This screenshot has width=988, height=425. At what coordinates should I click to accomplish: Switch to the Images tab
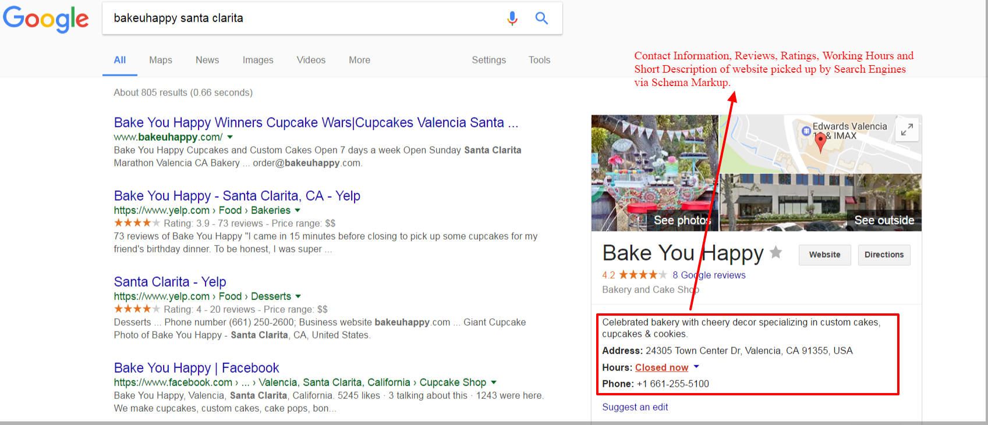(x=258, y=60)
